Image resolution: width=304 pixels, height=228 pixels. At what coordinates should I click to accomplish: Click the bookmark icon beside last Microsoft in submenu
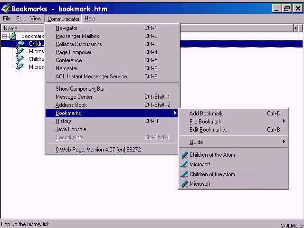pos(184,184)
